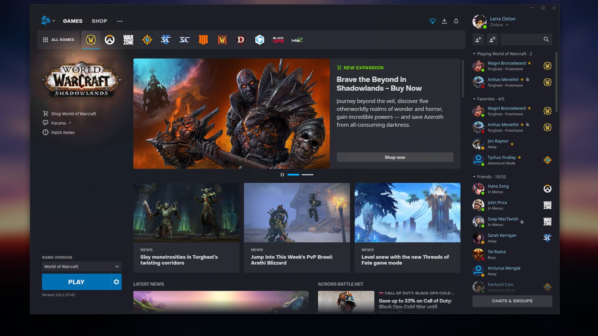Select Jim Raynor in friends list
This screenshot has width=598, height=336.
click(512, 144)
